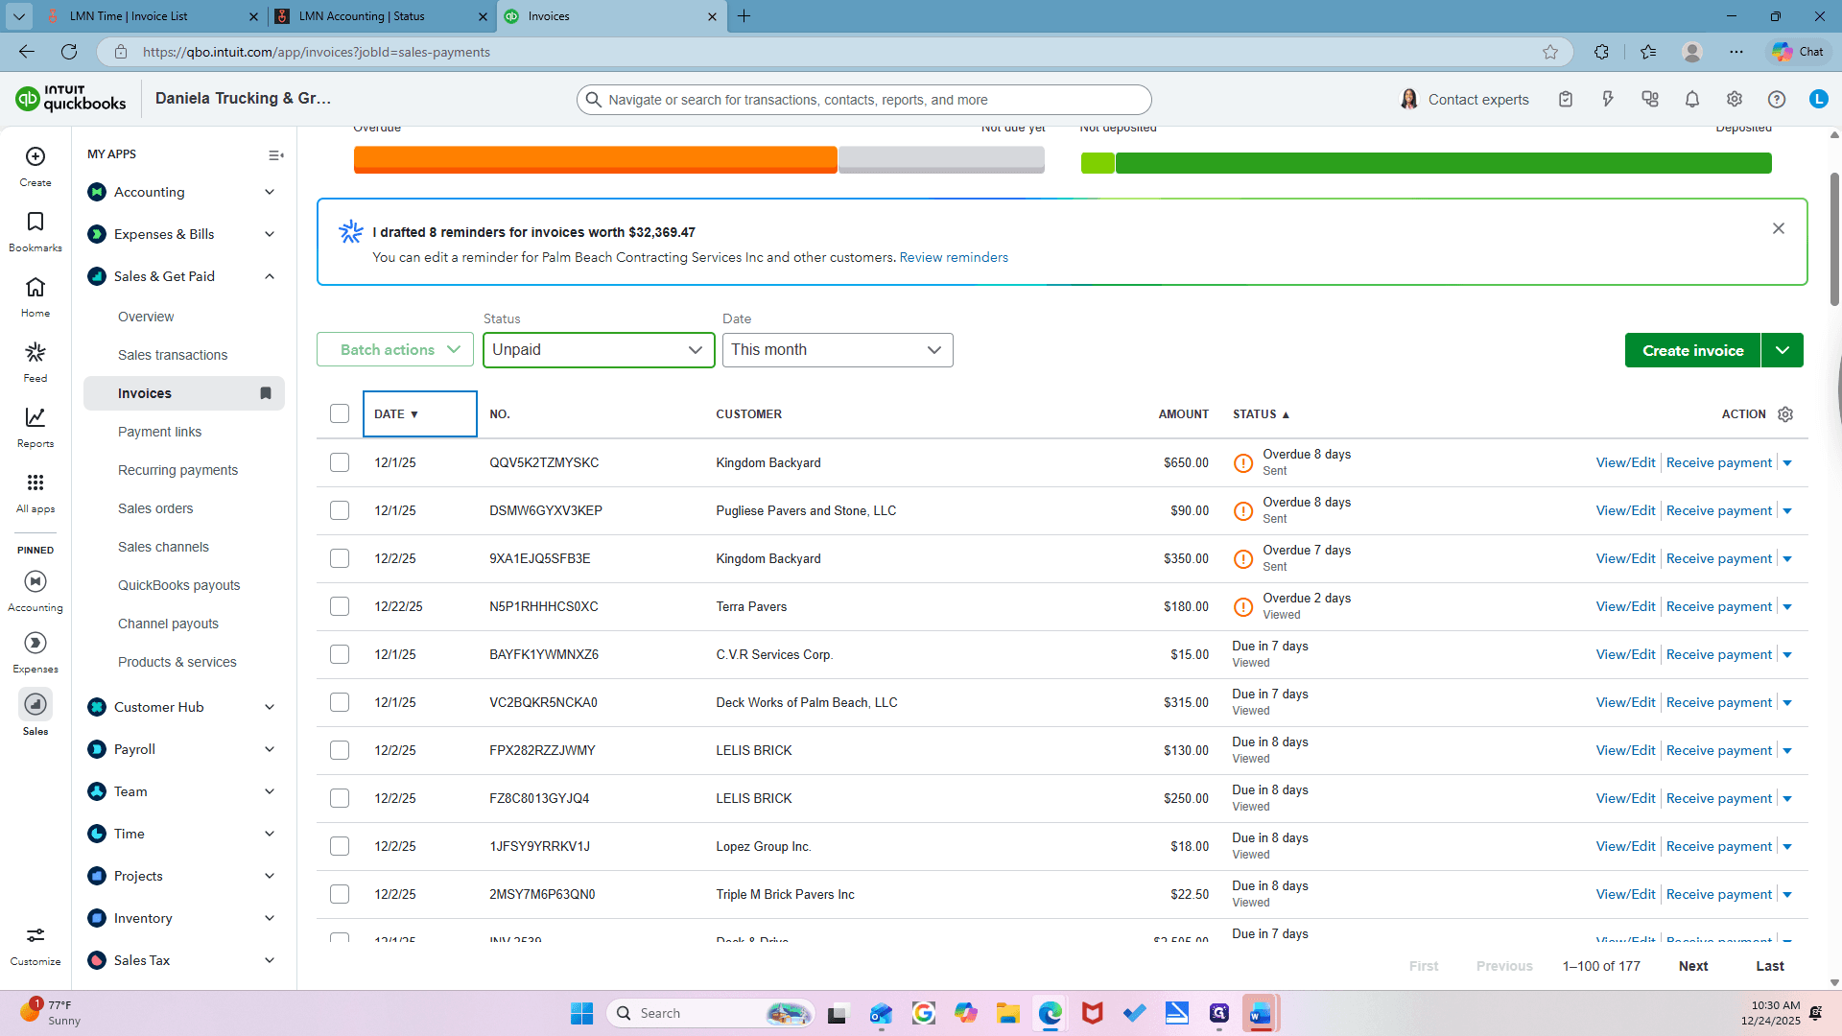Viewport: 1842px width, 1036px height.
Task: Open Bookmarks in the left rail
Action: [x=35, y=222]
